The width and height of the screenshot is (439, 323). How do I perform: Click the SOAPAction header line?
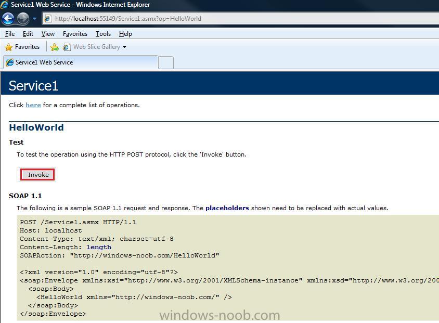point(120,255)
